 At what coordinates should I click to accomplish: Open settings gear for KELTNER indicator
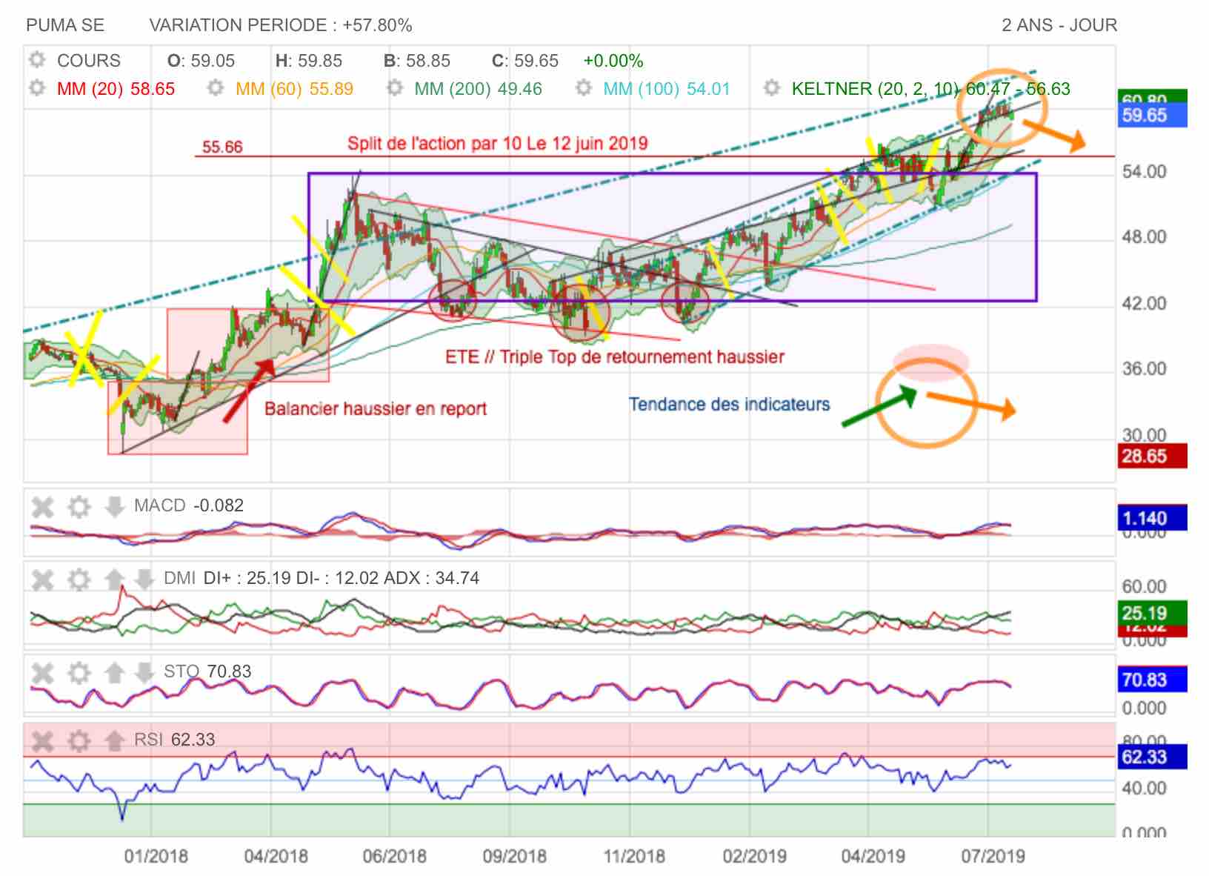click(x=772, y=88)
